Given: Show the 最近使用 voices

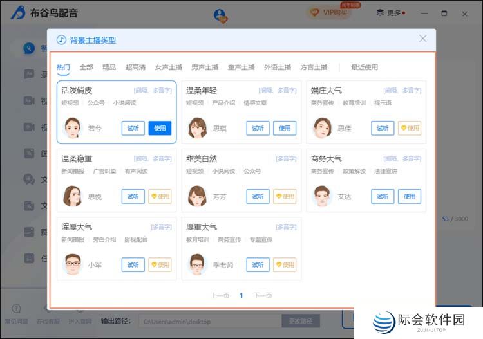Looking at the screenshot, I should (x=365, y=68).
